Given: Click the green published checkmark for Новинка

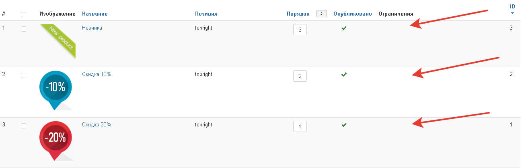Looking at the screenshot, I should (344, 28).
